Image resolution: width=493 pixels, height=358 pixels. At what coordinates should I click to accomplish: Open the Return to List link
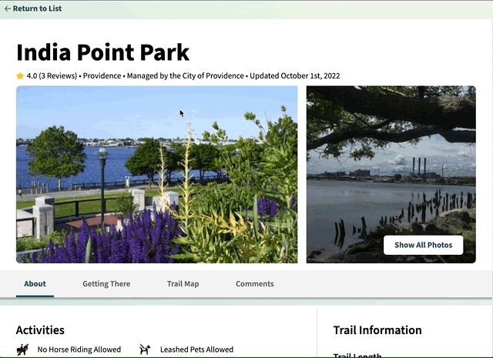click(37, 8)
